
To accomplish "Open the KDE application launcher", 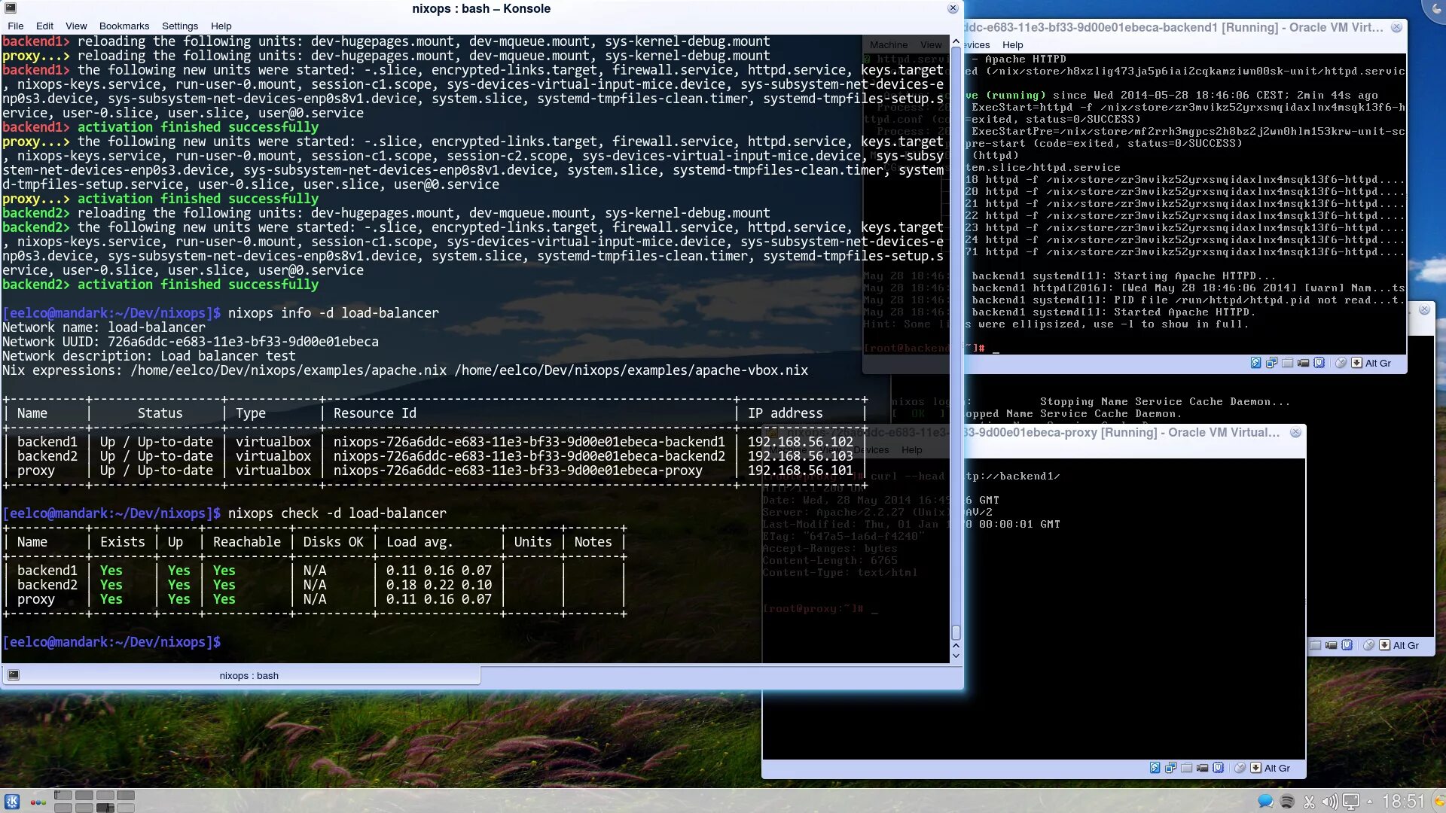I will (12, 802).
